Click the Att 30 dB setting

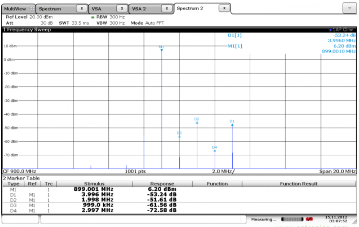point(29,23)
